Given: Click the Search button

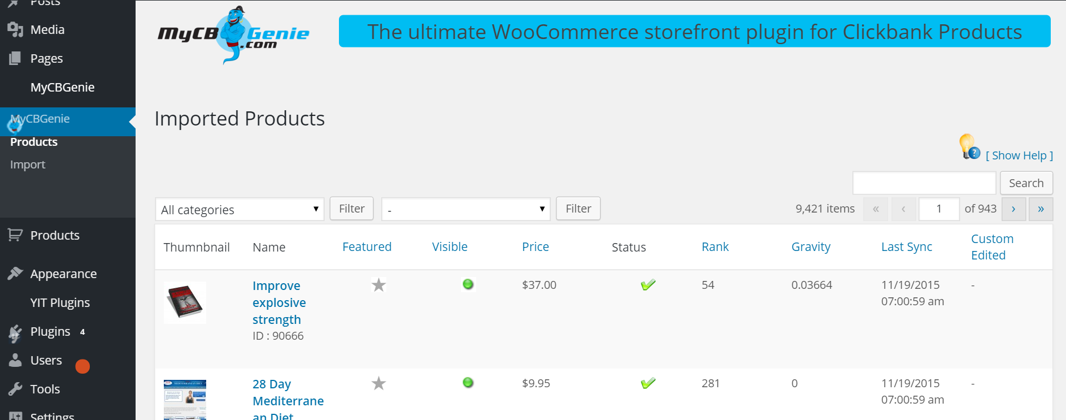Looking at the screenshot, I should click(1026, 183).
